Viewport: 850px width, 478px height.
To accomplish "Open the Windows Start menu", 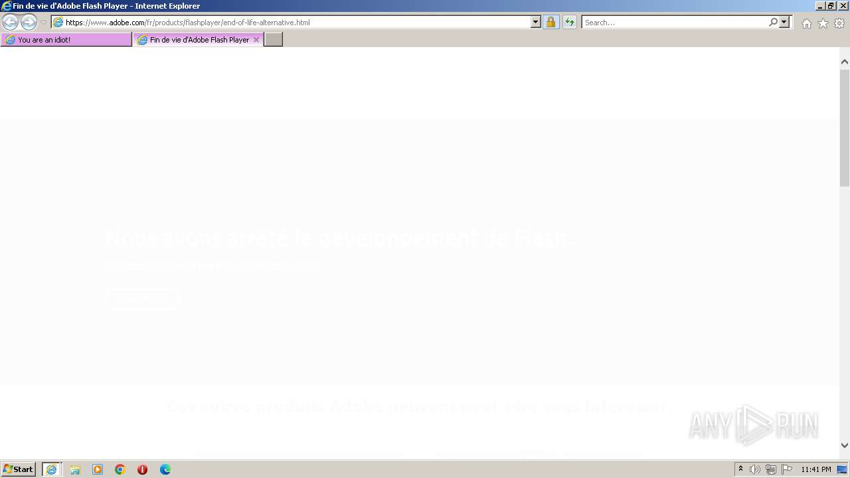I will point(19,469).
